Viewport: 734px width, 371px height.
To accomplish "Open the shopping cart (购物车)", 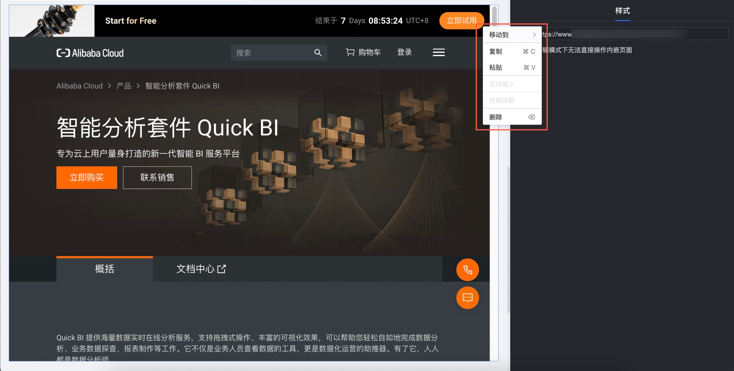I will [363, 52].
